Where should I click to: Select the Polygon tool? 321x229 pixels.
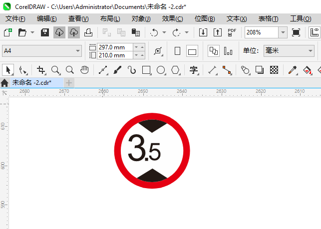176,70
